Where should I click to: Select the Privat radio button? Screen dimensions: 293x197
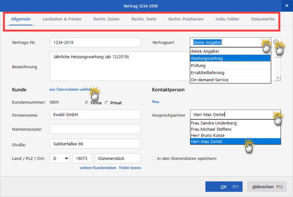coord(106,103)
